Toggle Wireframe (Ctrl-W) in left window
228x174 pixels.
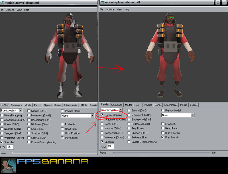click(2, 138)
